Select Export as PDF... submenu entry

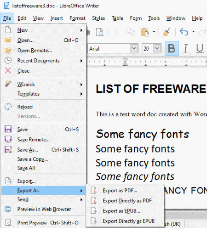tap(125, 190)
